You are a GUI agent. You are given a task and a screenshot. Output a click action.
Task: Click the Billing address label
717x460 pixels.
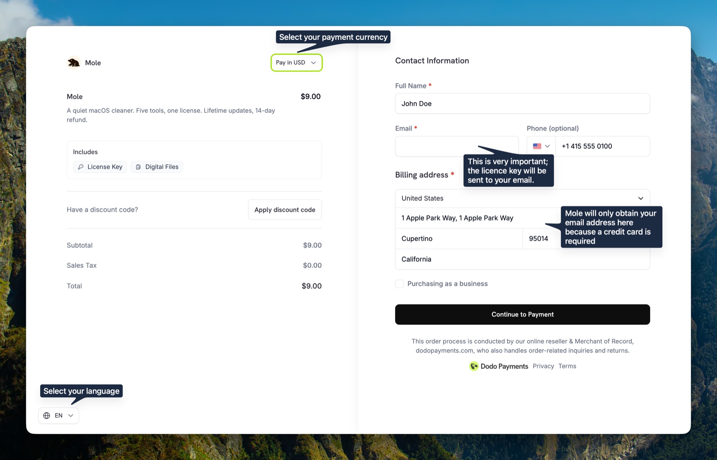[x=421, y=175]
